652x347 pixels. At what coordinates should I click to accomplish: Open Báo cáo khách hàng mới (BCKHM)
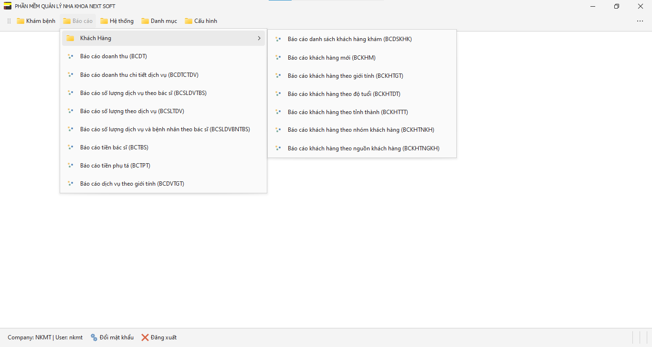331,58
